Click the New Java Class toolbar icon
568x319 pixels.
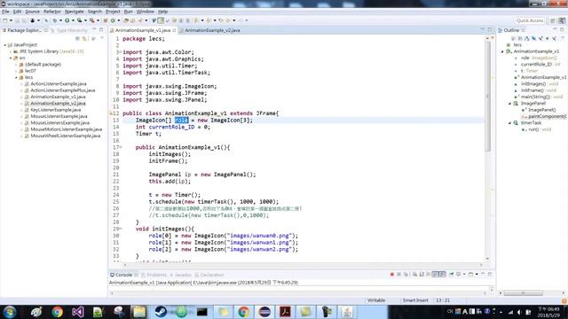[113, 20]
